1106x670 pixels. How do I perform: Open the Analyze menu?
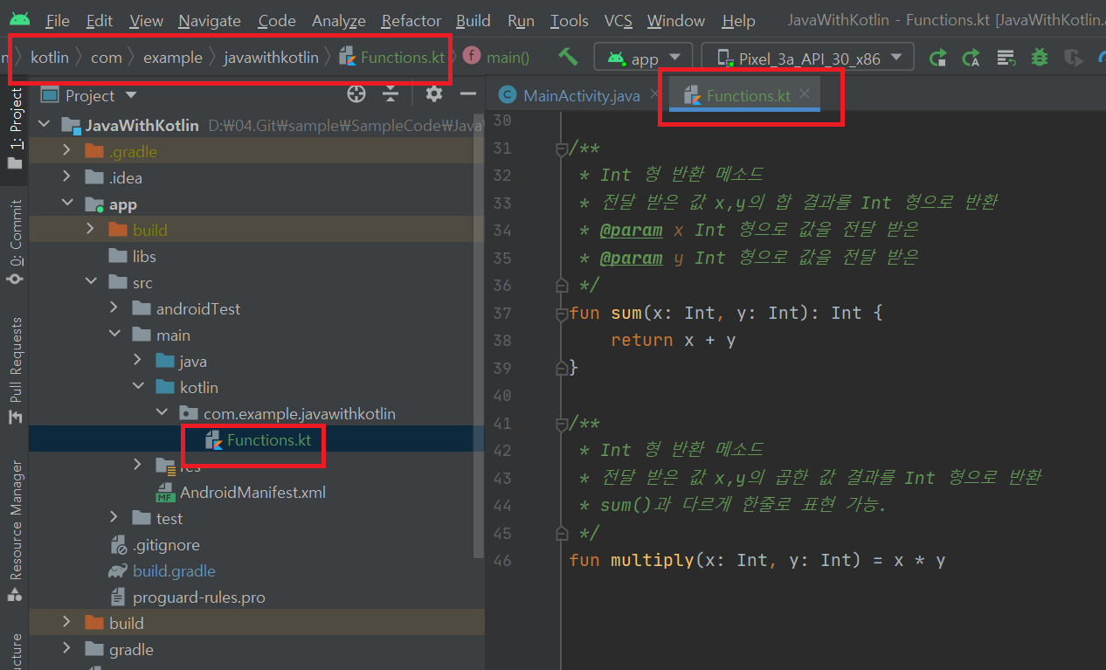(339, 20)
